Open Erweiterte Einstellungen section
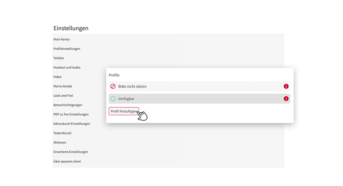The image size is (343, 186). point(71,152)
